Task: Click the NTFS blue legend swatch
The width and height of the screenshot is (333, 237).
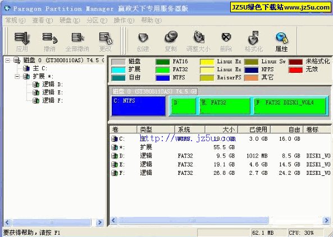Action: point(162,78)
